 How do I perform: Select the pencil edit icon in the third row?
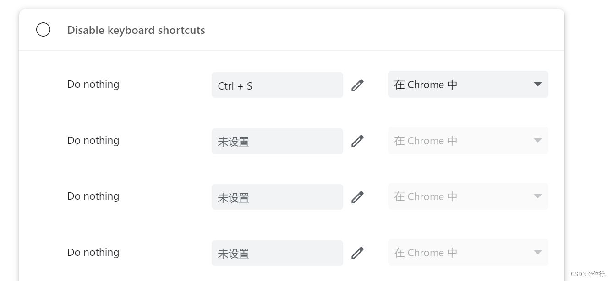357,196
